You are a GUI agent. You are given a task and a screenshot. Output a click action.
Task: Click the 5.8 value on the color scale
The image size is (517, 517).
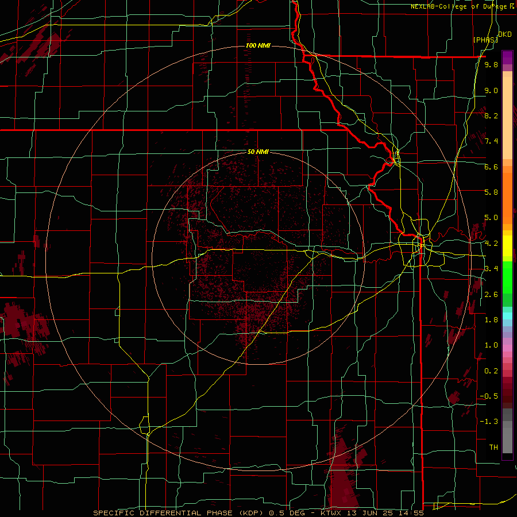[x=491, y=192]
